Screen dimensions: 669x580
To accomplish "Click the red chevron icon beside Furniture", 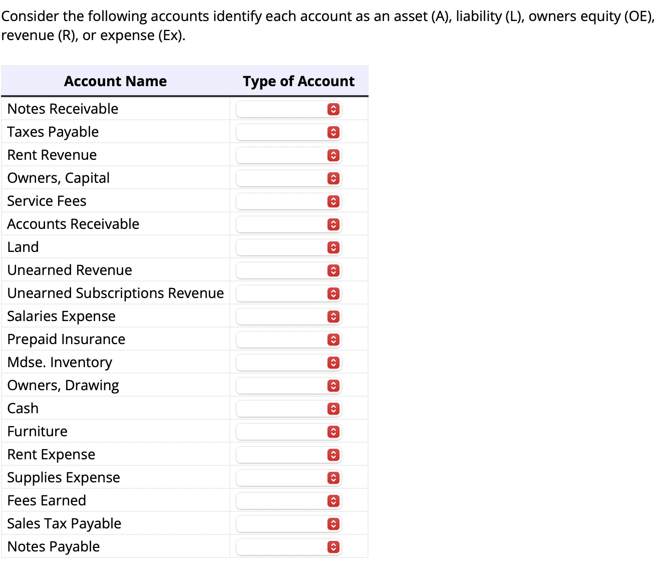I will point(333,432).
